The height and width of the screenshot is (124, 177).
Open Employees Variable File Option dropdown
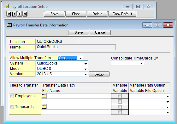coord(168,102)
